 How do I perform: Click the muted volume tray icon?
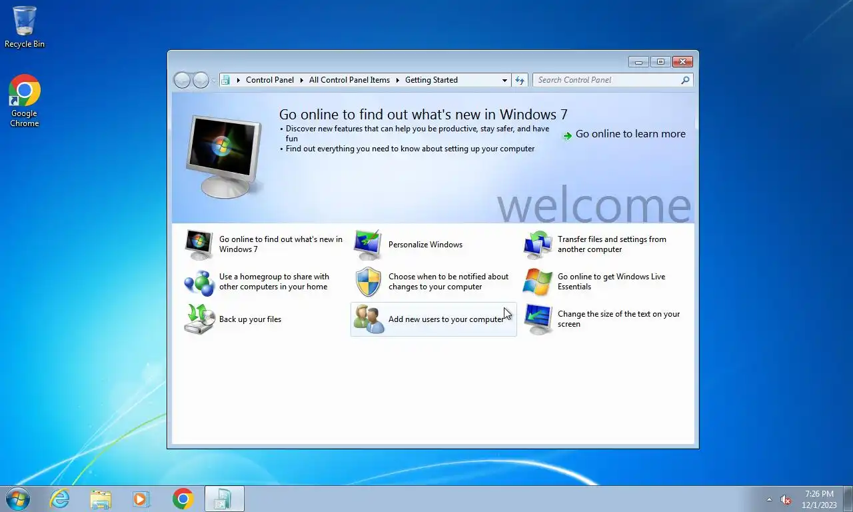pyautogui.click(x=786, y=499)
